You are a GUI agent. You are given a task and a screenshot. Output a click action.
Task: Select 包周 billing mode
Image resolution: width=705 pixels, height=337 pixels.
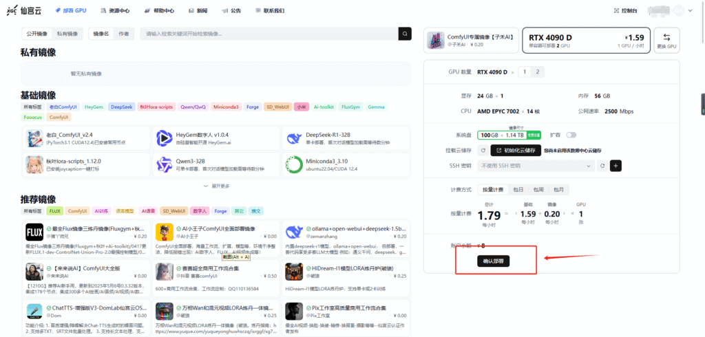(538, 190)
